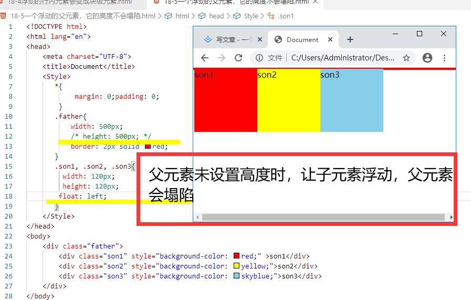Click '<title>Document</title>' line
This screenshot has height=300, width=471.
coord(89,66)
